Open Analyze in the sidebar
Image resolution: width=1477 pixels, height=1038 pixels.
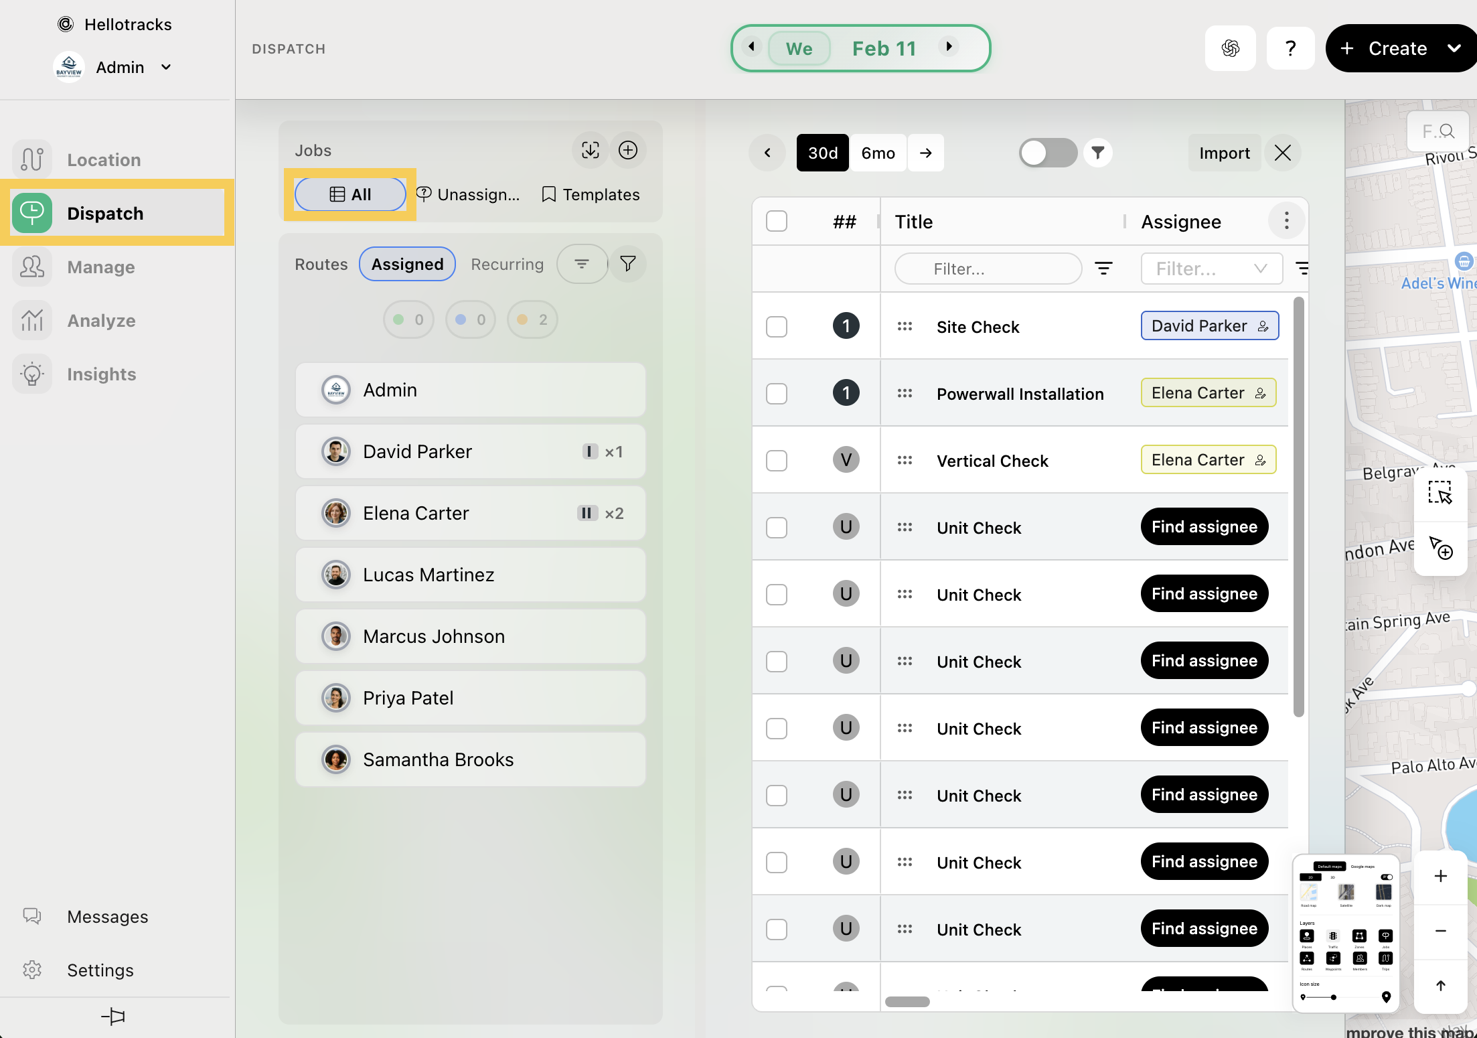coord(101,320)
